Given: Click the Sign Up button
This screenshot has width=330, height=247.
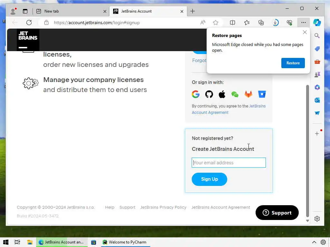Looking at the screenshot, I should click(x=209, y=179).
